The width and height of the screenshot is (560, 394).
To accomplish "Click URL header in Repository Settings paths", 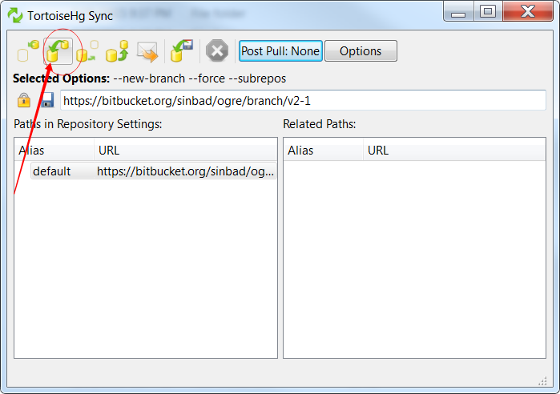I will 185,151.
